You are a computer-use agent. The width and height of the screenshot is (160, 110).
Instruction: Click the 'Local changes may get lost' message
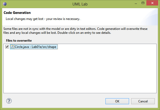coord(43,19)
